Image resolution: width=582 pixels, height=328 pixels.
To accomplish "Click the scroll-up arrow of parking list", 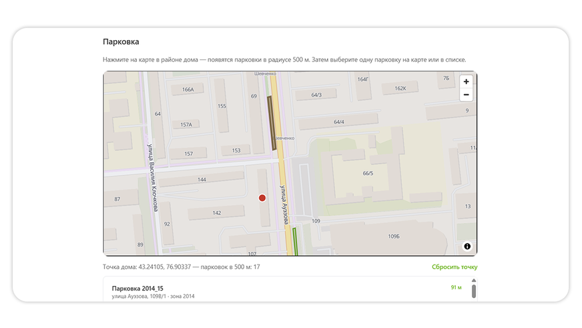I will pyautogui.click(x=474, y=281).
